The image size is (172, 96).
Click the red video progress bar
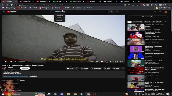pos(17,60)
